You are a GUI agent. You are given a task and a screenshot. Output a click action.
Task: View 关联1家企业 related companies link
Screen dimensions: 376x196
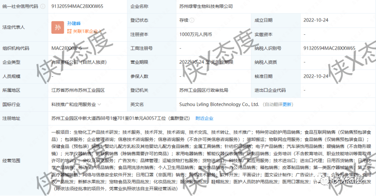pyautogui.click(x=84, y=31)
